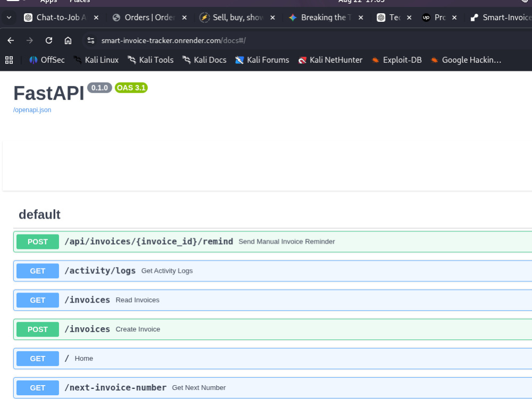The image size is (532, 399).
Task: Close the Sell, buy, show tab
Action: (x=272, y=18)
